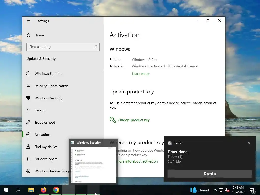Click the search magnifier in Find a setting
260x195 pixels.
pyautogui.click(x=96, y=47)
